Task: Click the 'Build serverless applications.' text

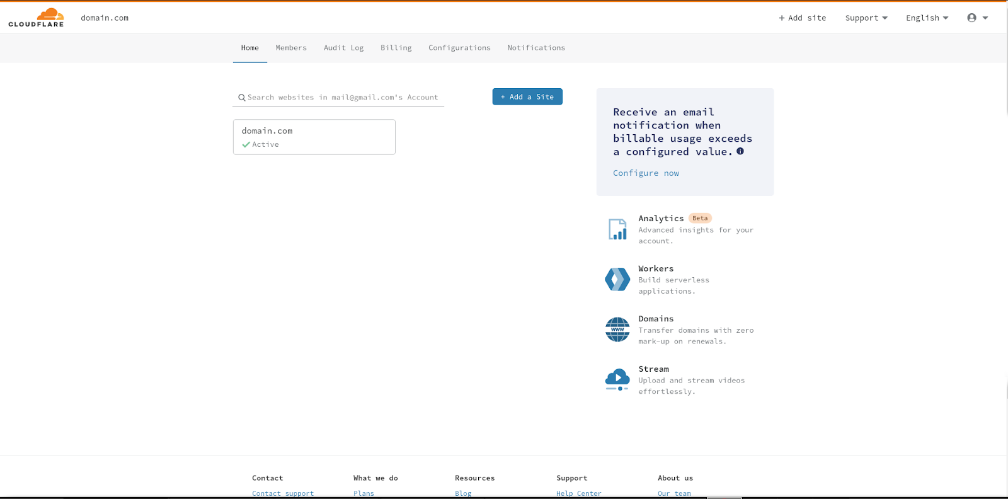Action: click(x=673, y=285)
